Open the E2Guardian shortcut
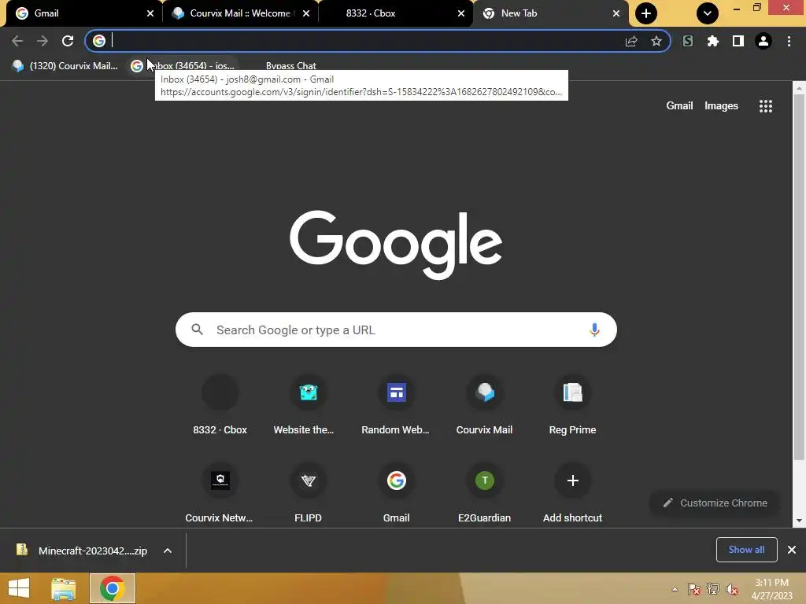The height and width of the screenshot is (604, 806). pos(484,493)
